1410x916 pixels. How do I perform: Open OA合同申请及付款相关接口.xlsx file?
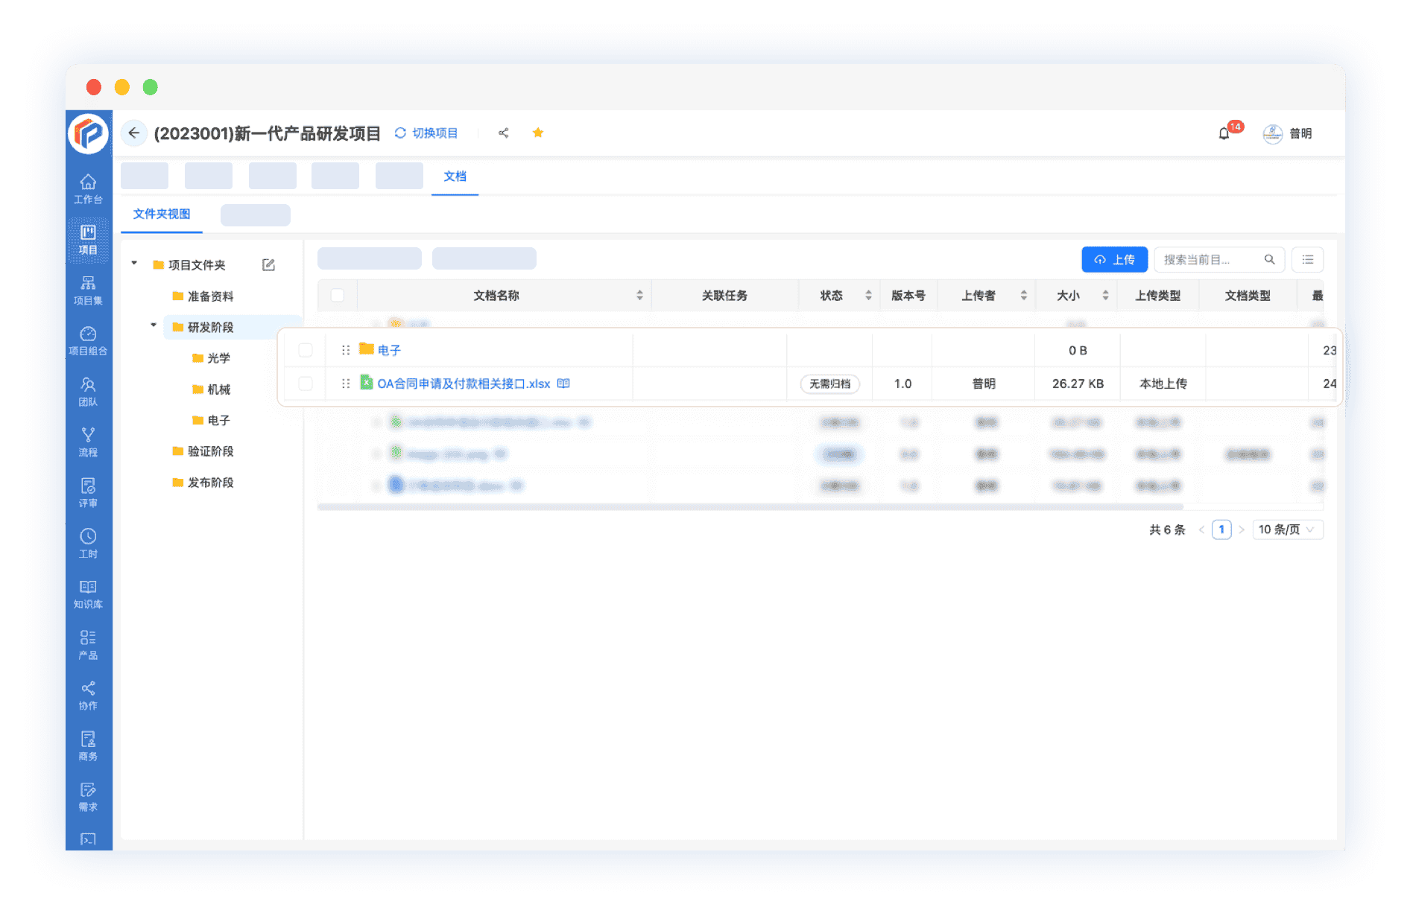point(464,384)
